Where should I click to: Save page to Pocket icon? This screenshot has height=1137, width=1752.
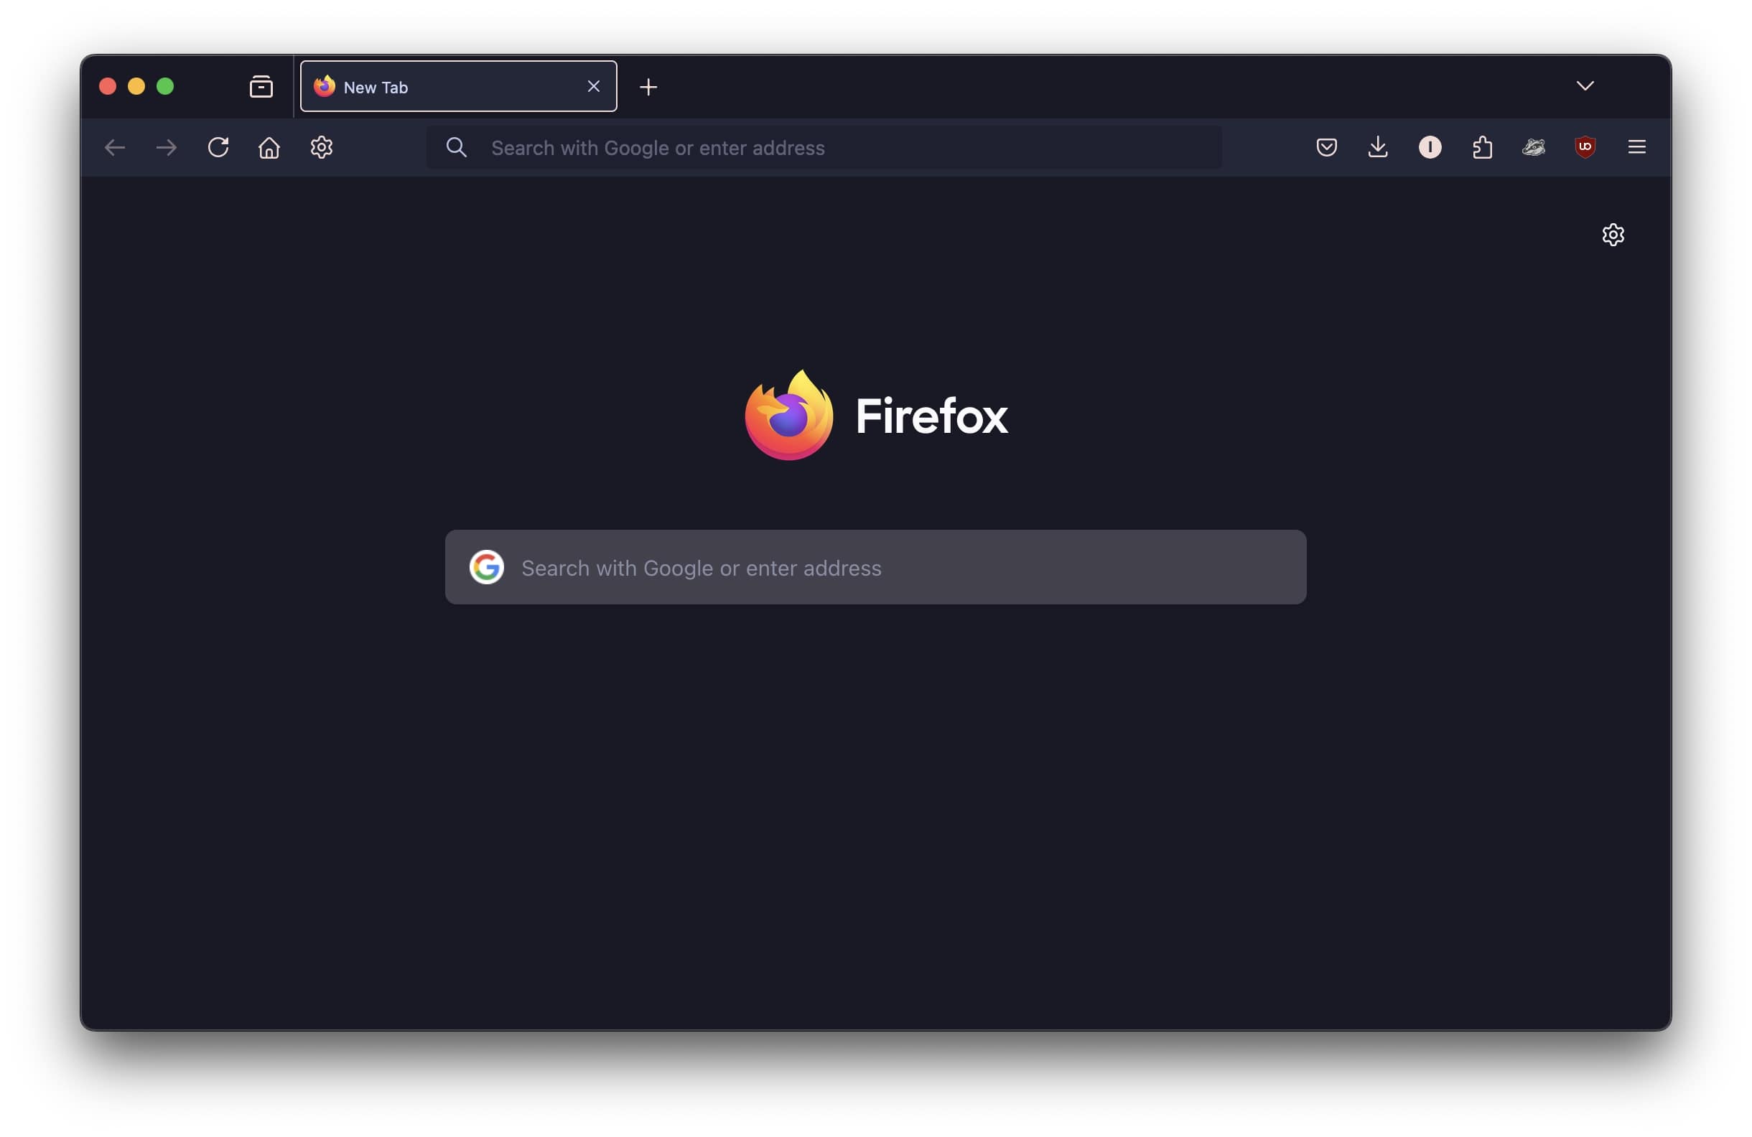1326,147
